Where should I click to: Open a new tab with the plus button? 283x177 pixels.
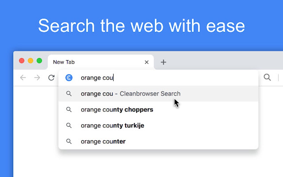point(163,62)
